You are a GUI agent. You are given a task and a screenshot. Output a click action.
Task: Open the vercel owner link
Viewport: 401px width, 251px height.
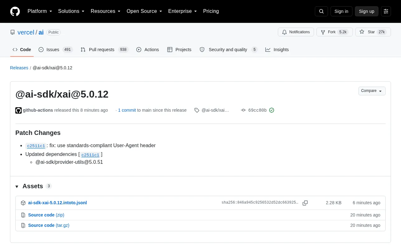click(26, 32)
